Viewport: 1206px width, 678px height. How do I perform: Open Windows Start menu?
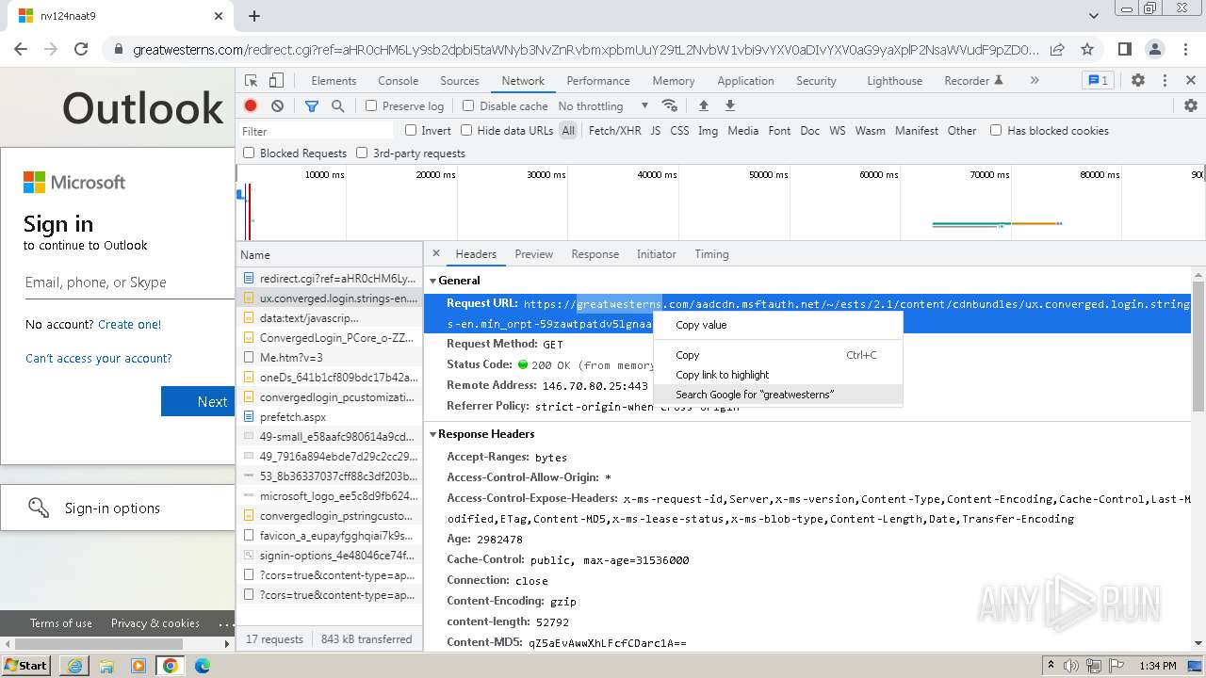(x=26, y=665)
